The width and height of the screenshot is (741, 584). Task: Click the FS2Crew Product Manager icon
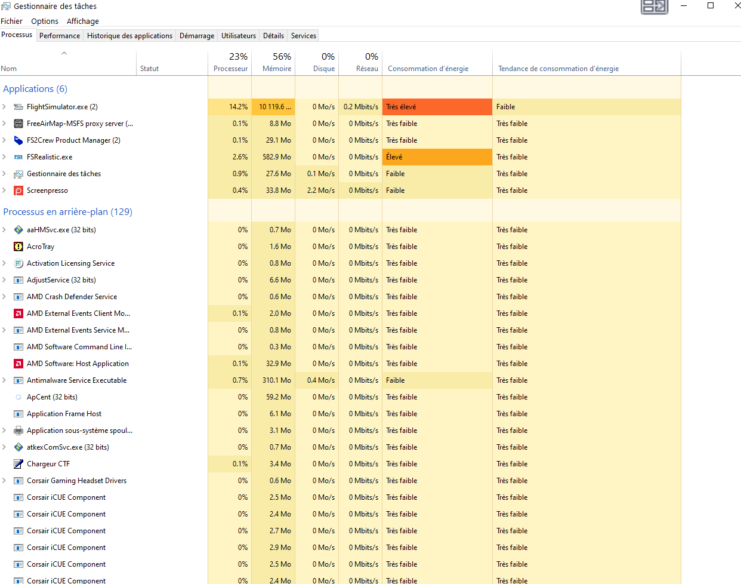pyautogui.click(x=18, y=140)
